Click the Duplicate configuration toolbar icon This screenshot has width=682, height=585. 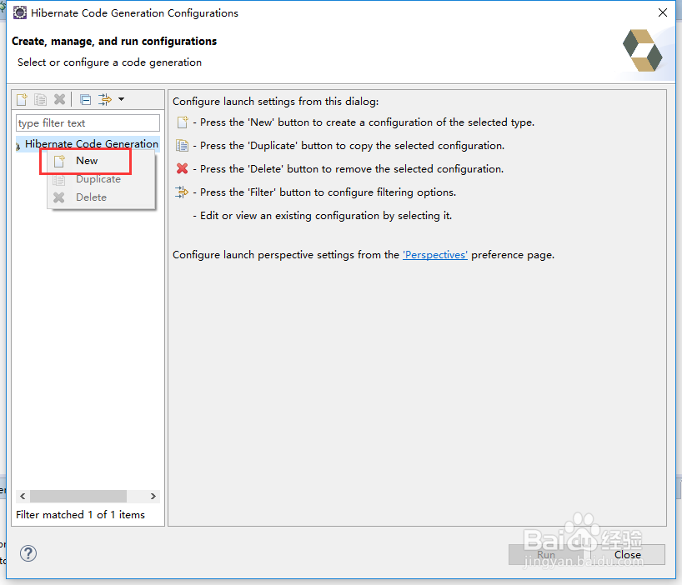(x=41, y=99)
